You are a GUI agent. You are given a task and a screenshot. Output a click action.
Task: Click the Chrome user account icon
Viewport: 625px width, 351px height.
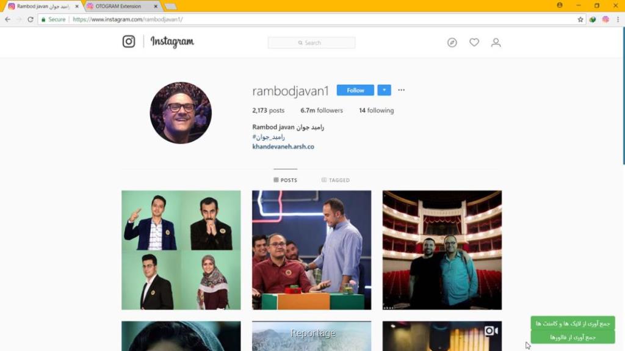tap(560, 5)
